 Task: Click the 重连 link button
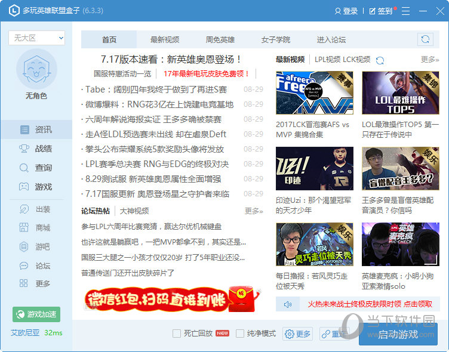tap(334, 334)
